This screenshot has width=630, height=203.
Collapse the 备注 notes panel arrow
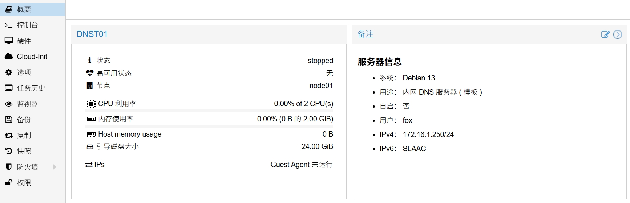coord(618,34)
